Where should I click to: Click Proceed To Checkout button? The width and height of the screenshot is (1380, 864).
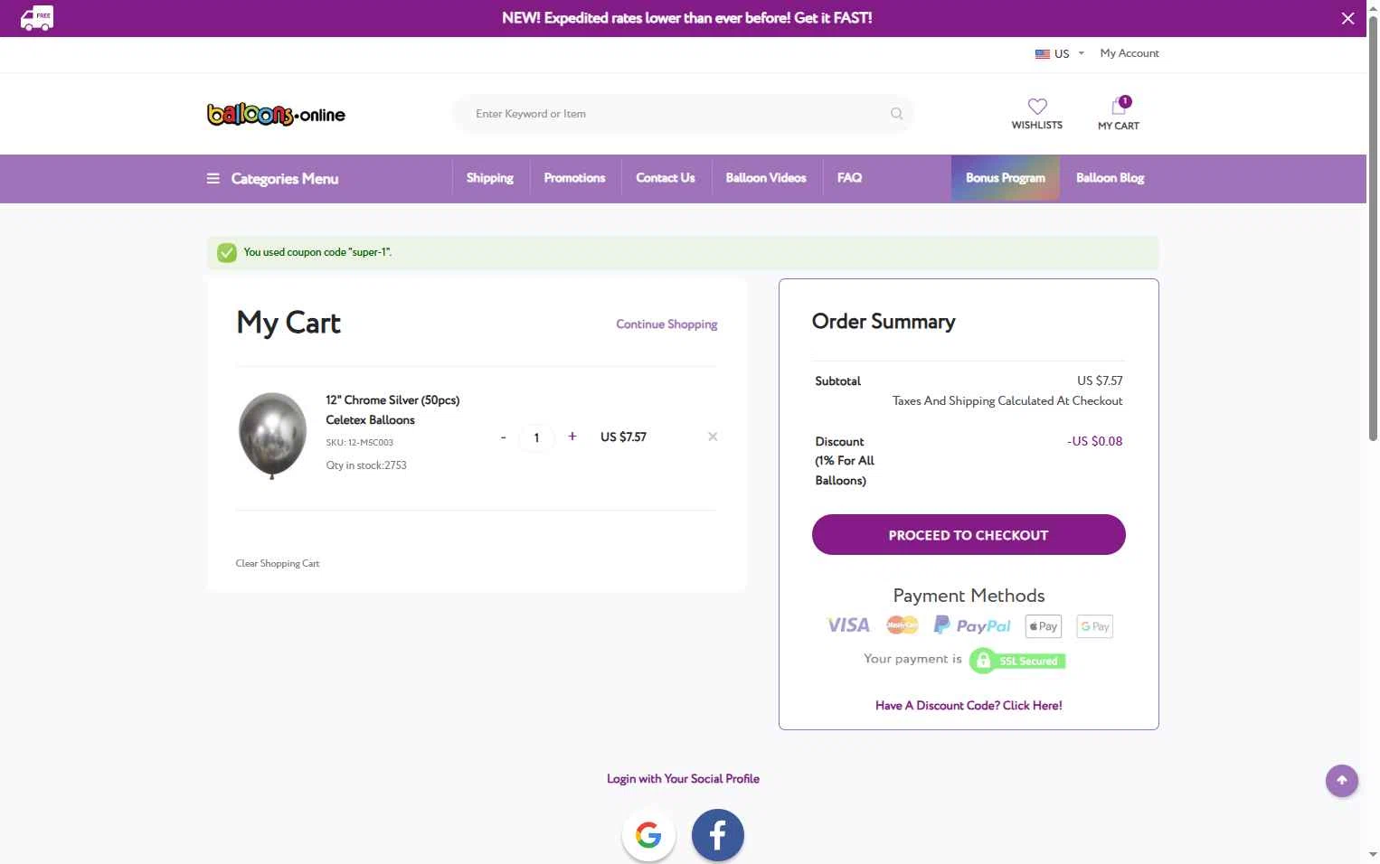(x=969, y=535)
